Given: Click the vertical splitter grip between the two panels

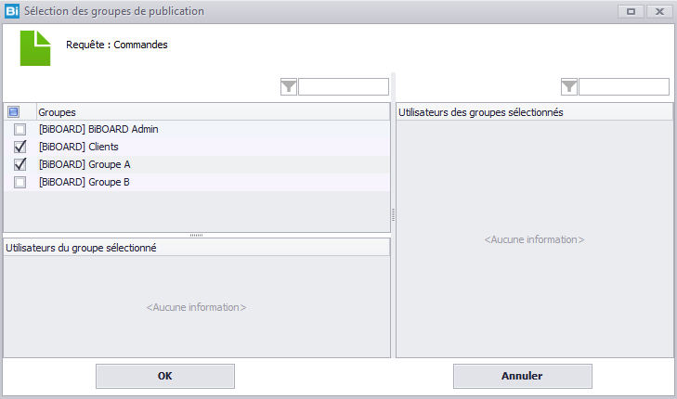Looking at the screenshot, I should tap(394, 215).
